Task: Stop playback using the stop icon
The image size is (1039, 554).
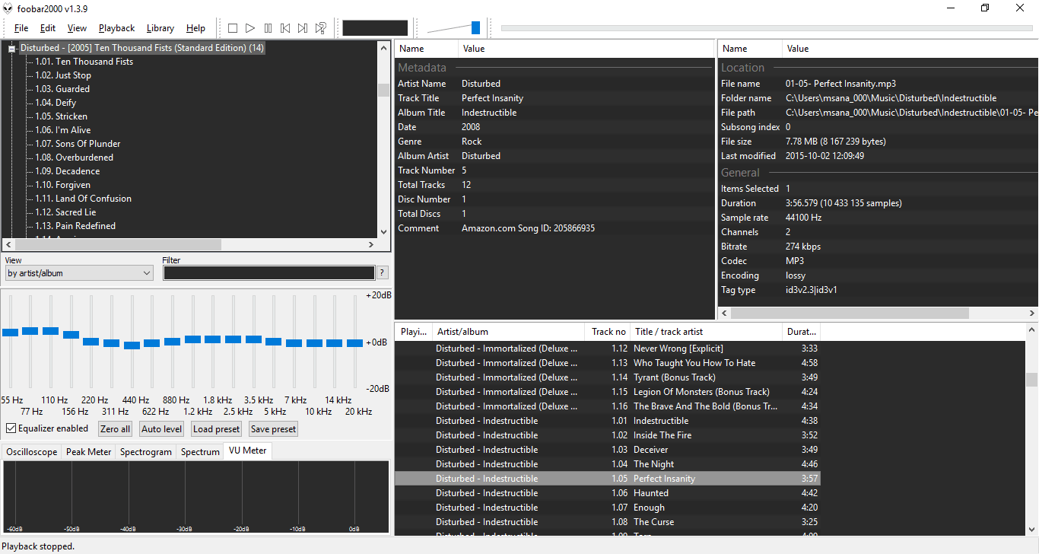Action: 232,27
